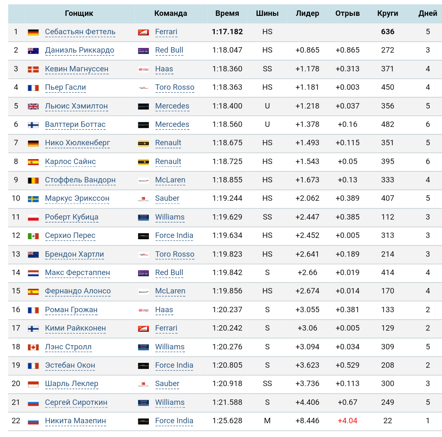
Task: Click the red +4.04 gap value
Action: pos(347,421)
